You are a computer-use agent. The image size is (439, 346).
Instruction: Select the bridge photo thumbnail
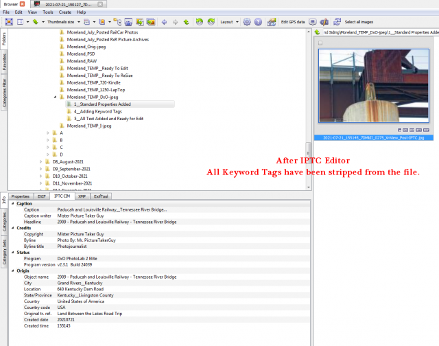click(373, 86)
